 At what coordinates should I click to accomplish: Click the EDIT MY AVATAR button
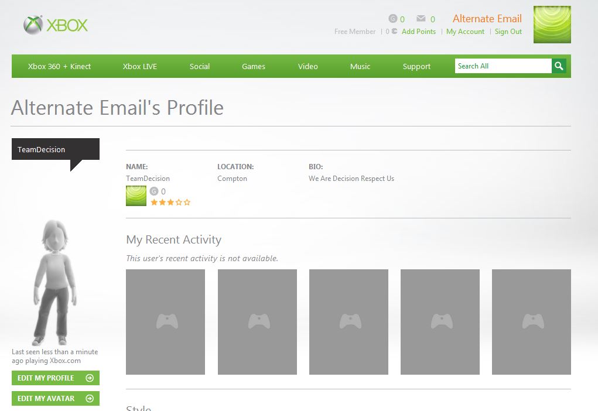coord(56,399)
